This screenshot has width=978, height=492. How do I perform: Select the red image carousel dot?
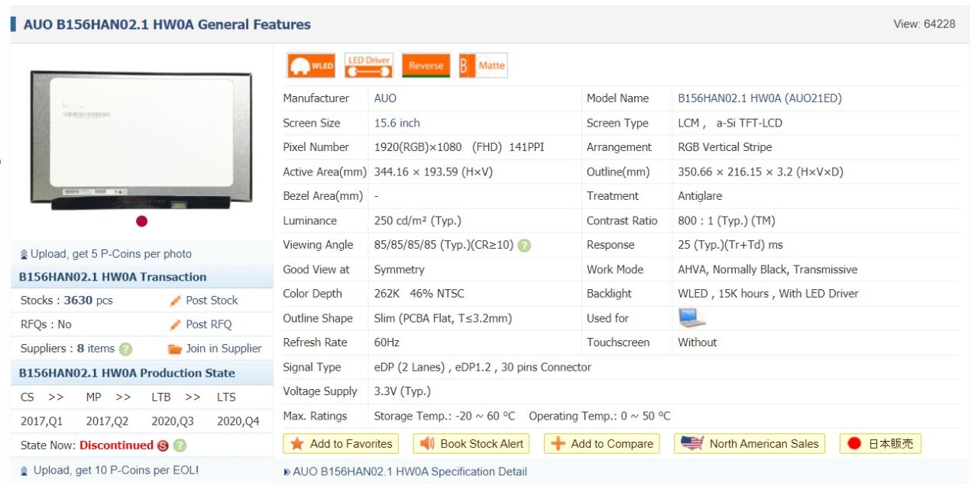(141, 221)
